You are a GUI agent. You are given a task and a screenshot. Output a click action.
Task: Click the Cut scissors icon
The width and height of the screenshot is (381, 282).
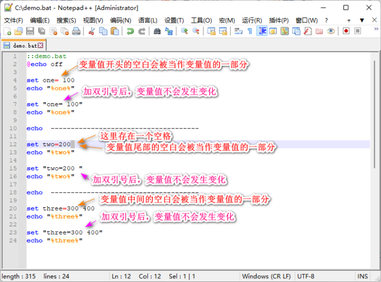(x=92, y=31)
